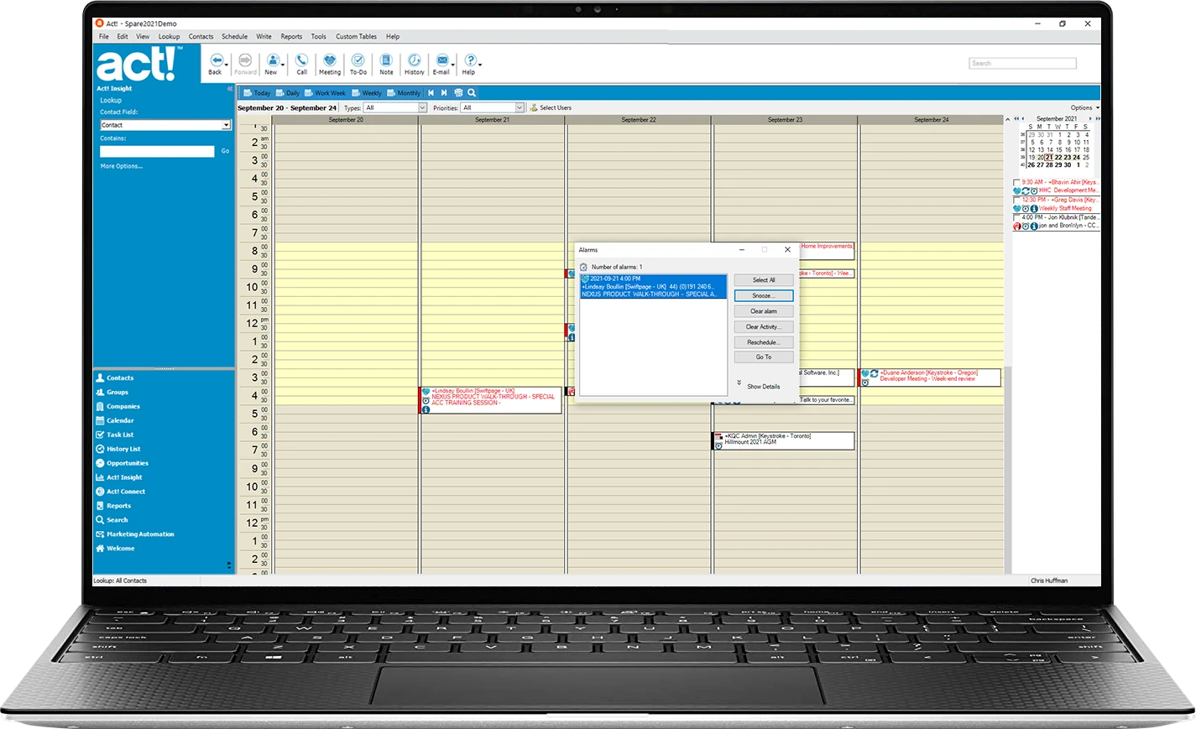Go to next month in mini calendar
This screenshot has height=729, width=1196.
click(1090, 118)
